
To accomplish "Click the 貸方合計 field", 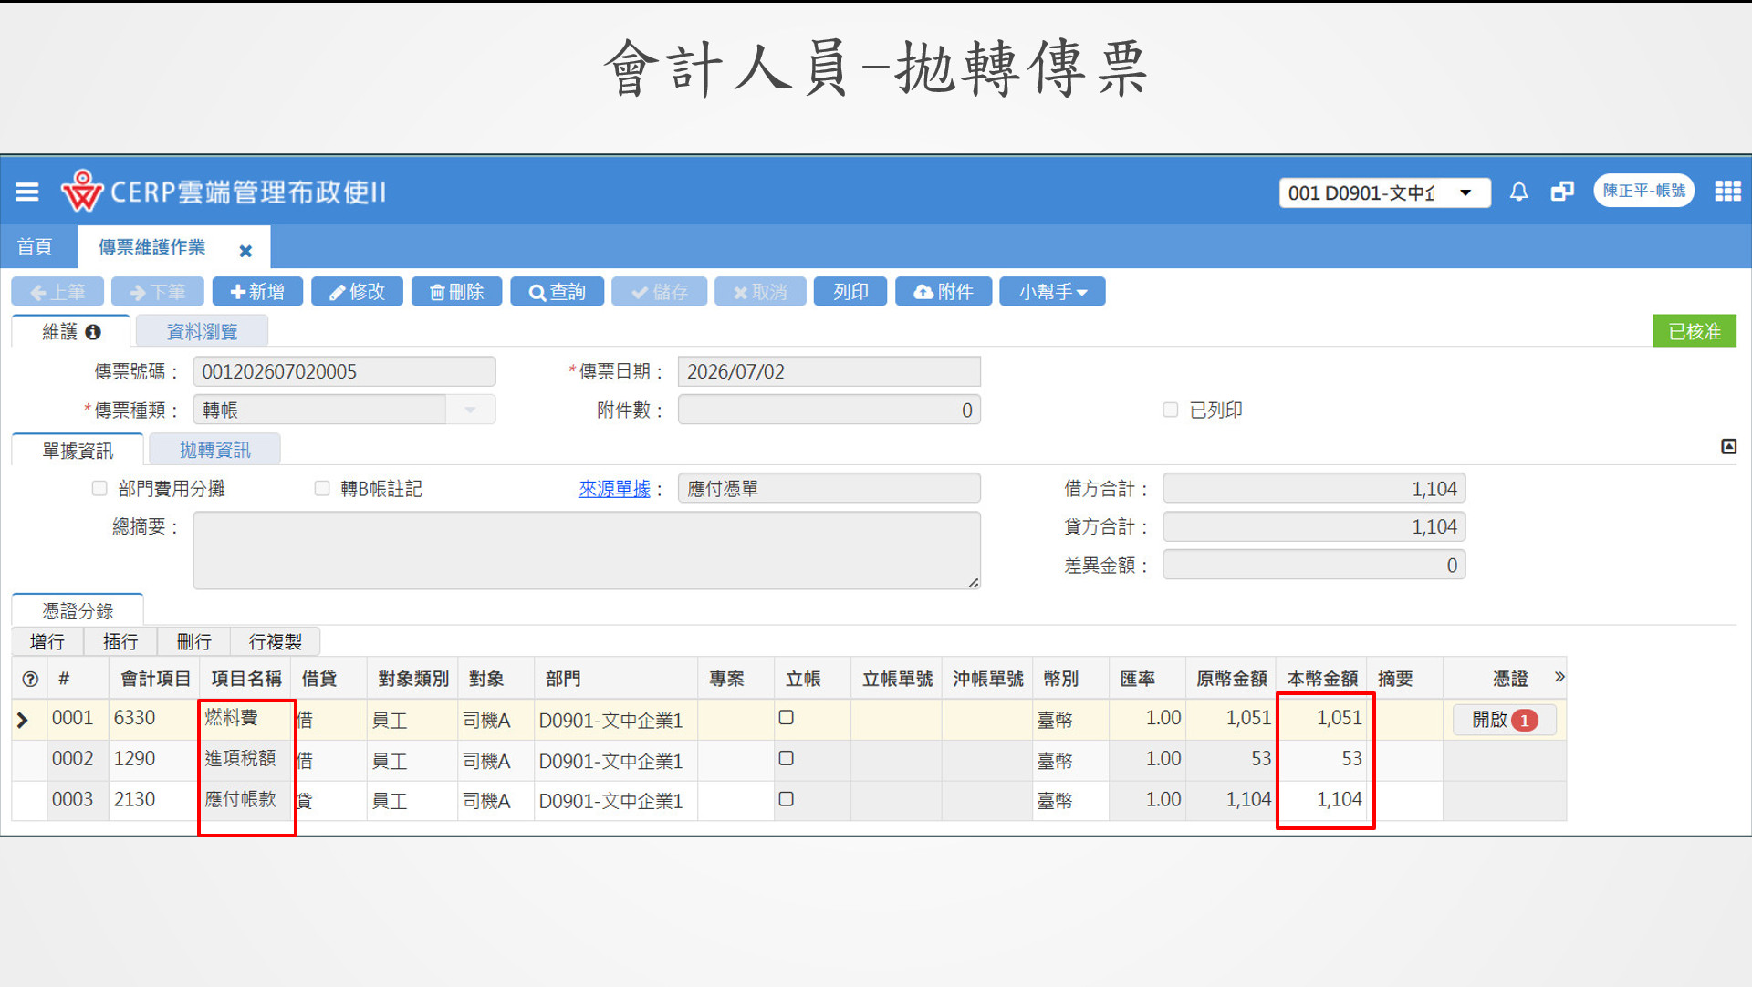I will (1314, 526).
